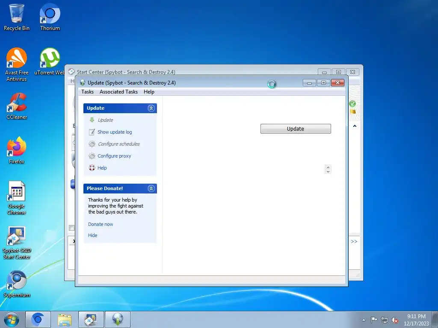The height and width of the screenshot is (328, 438).
Task: Click the network icon in system tray
Action: pos(385,320)
